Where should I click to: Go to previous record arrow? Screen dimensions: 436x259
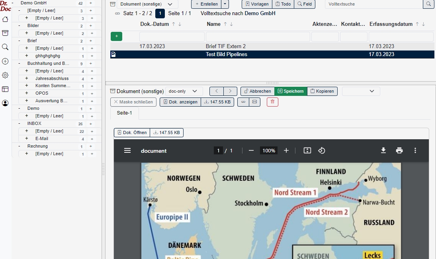(x=216, y=91)
